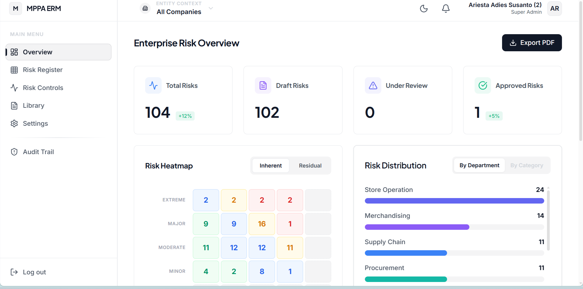Open notifications bell
Viewport: 583px width, 289px height.
click(446, 9)
